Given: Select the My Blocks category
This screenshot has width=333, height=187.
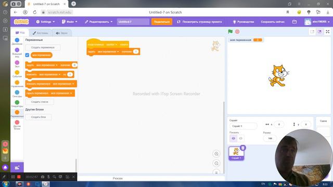Looking at the screenshot, I should coord(17,125).
